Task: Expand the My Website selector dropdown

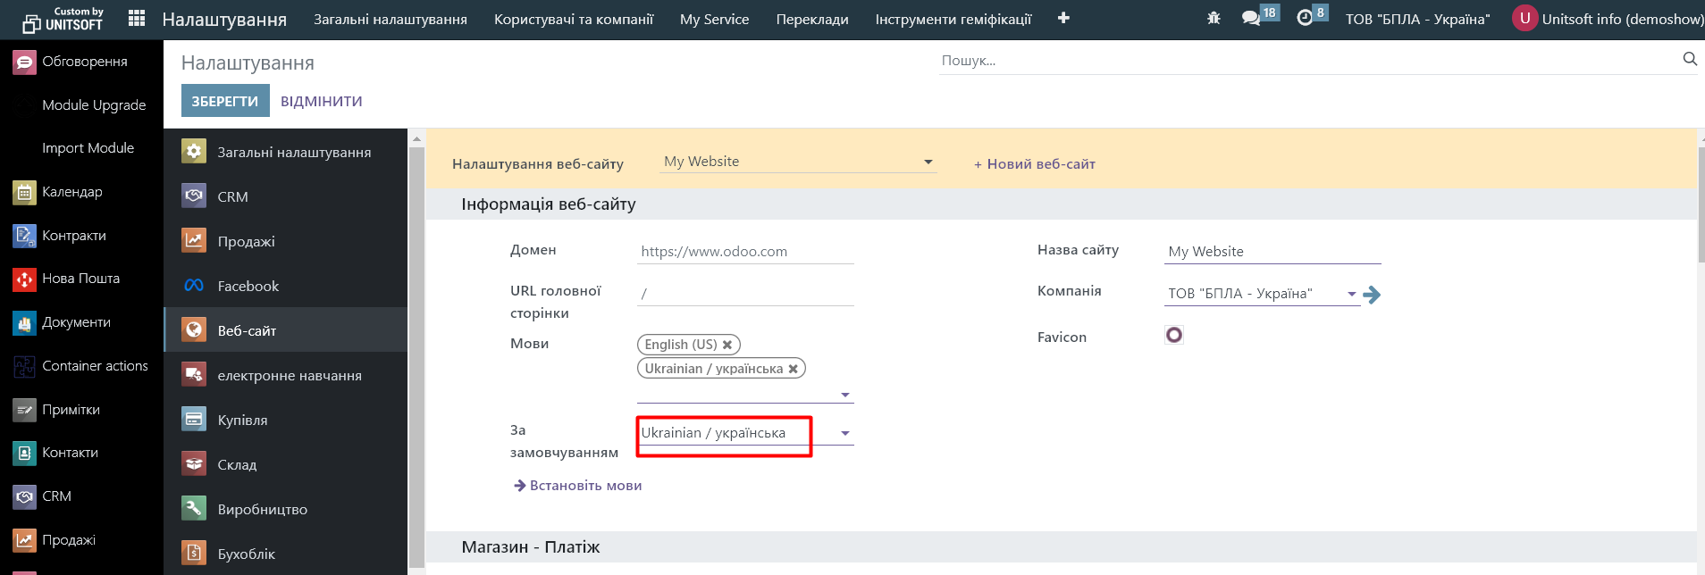Action: [x=928, y=162]
